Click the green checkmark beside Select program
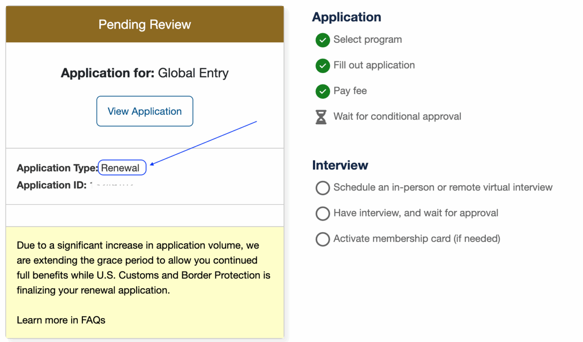Screen dimensions: 583x342 click(x=322, y=40)
